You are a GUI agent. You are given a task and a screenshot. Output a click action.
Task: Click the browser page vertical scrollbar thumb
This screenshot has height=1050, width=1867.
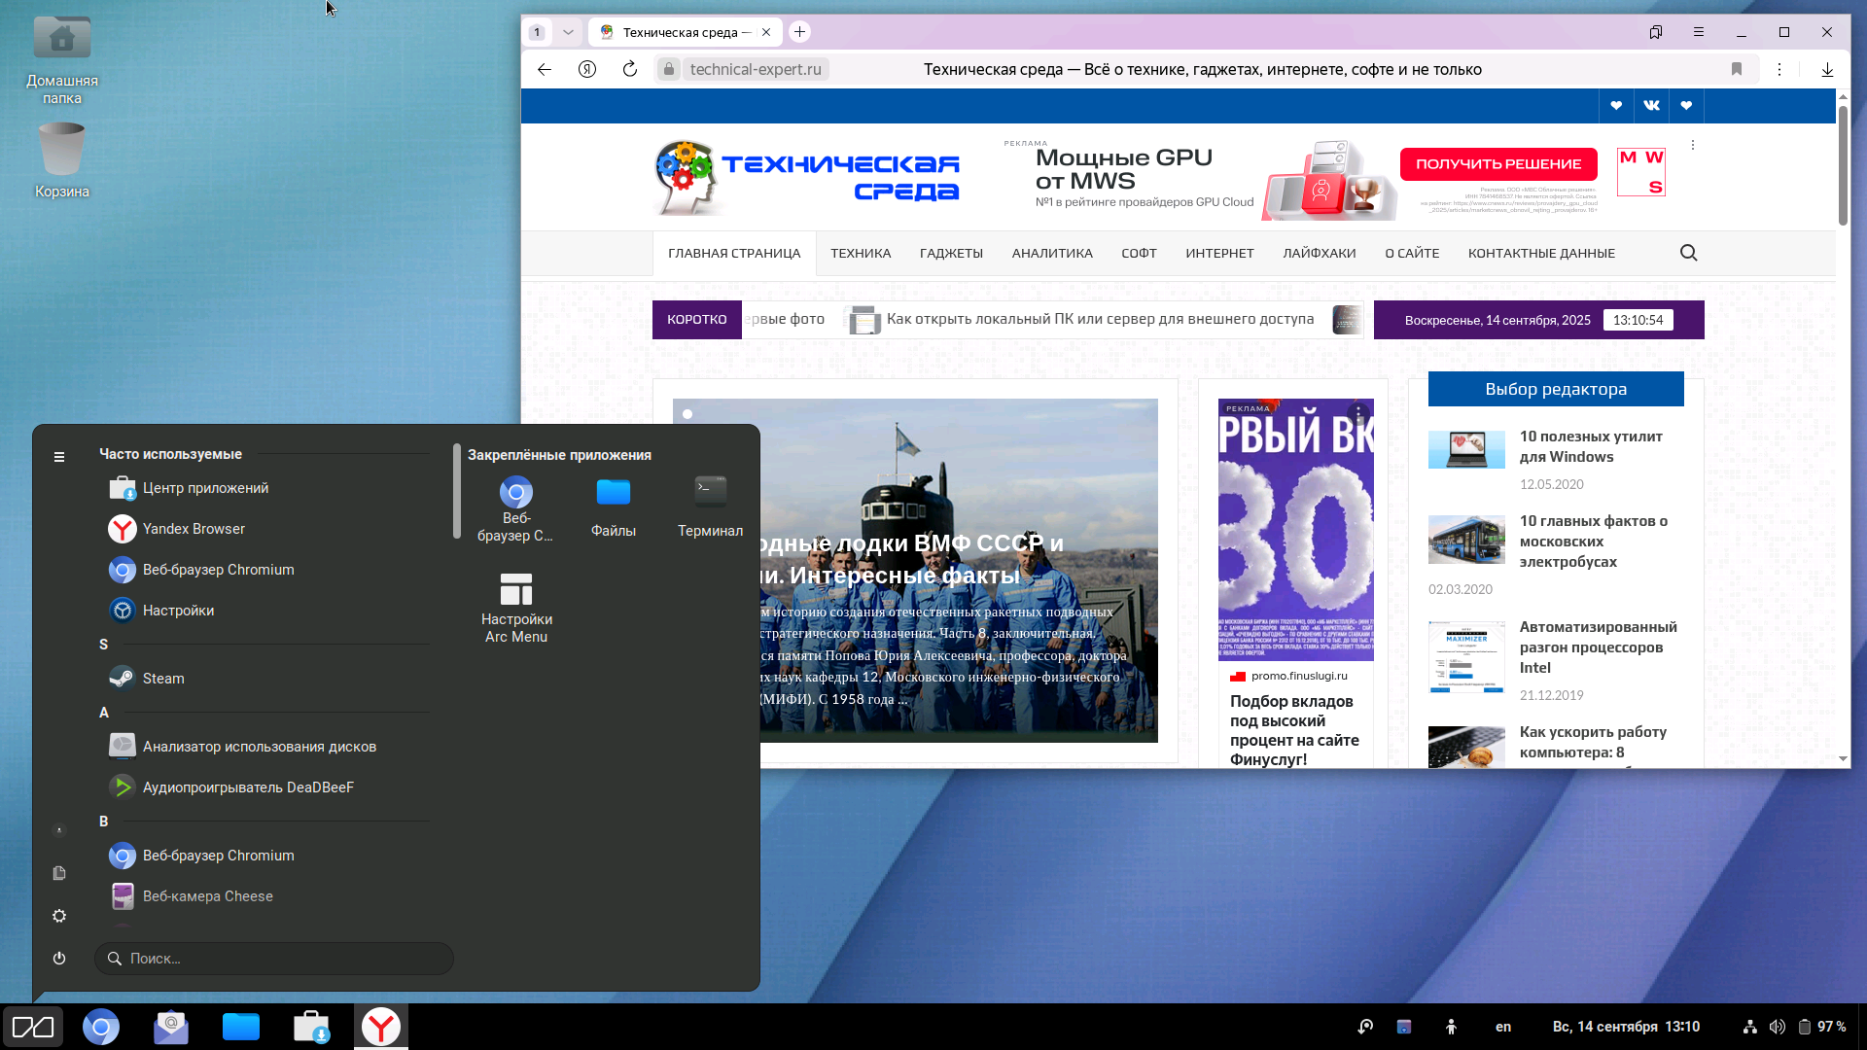(1843, 165)
